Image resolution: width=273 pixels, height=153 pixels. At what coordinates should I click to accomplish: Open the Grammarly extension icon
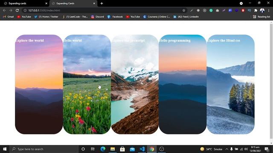coord(211,10)
